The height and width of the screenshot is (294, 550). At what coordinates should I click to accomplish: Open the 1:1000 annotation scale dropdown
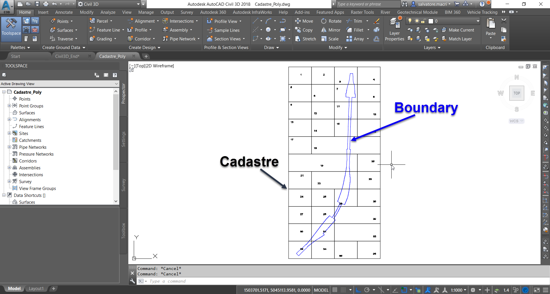[x=458, y=290]
